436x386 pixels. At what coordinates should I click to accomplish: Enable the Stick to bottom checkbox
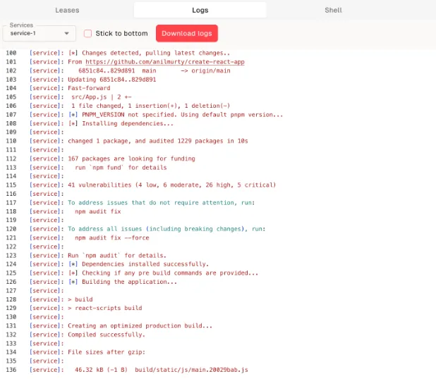click(x=88, y=33)
